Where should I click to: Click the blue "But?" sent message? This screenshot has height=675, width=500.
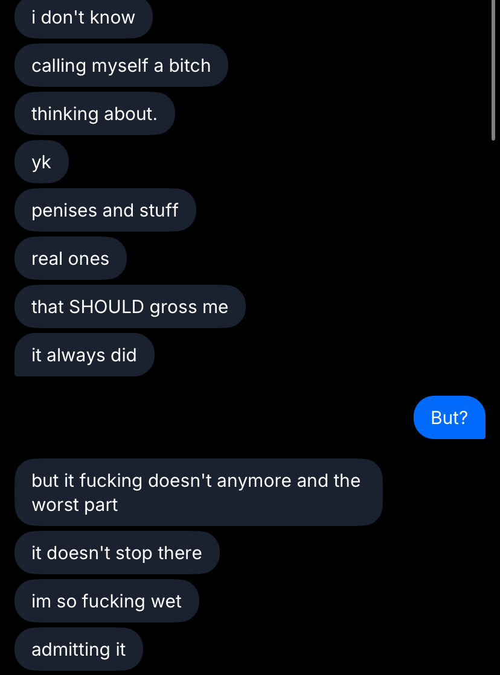pos(449,417)
